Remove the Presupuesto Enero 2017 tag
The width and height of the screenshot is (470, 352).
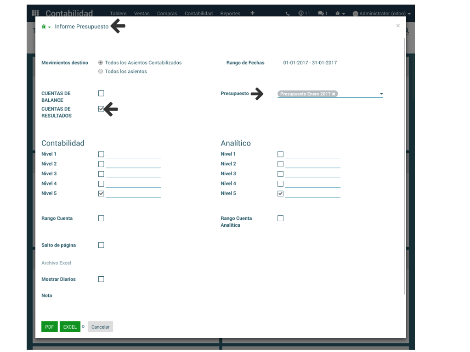pos(334,94)
